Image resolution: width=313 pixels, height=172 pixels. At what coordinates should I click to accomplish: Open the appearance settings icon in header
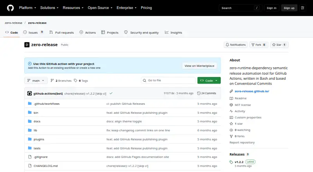302,8
